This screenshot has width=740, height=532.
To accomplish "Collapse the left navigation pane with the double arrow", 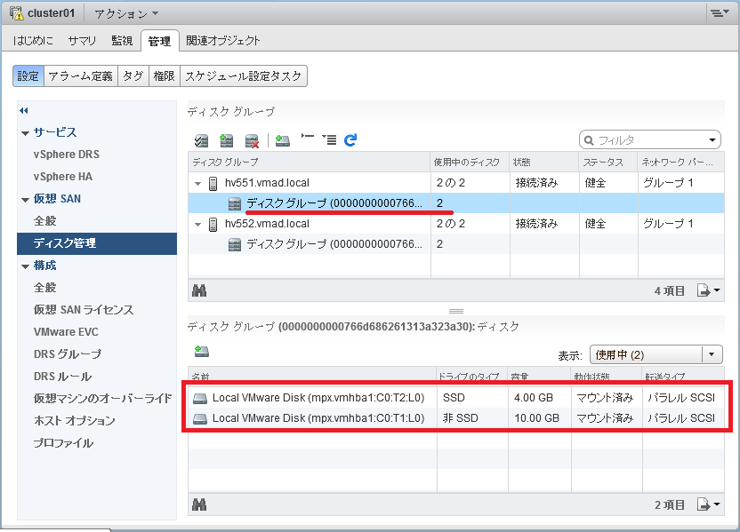I will click(24, 110).
